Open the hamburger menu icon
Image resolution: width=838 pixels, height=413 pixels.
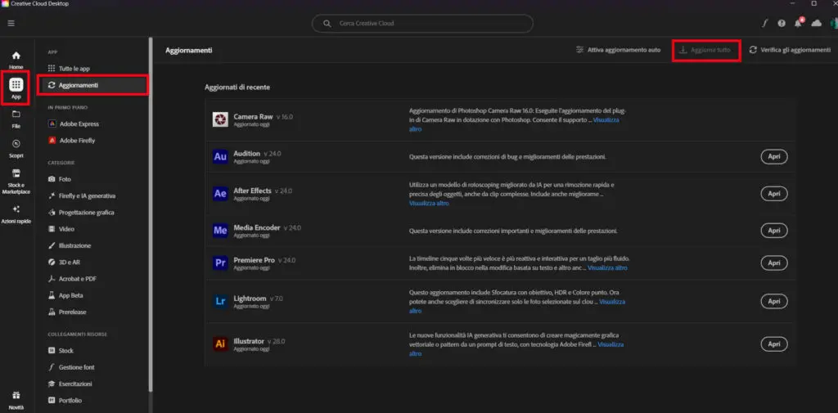coord(11,24)
